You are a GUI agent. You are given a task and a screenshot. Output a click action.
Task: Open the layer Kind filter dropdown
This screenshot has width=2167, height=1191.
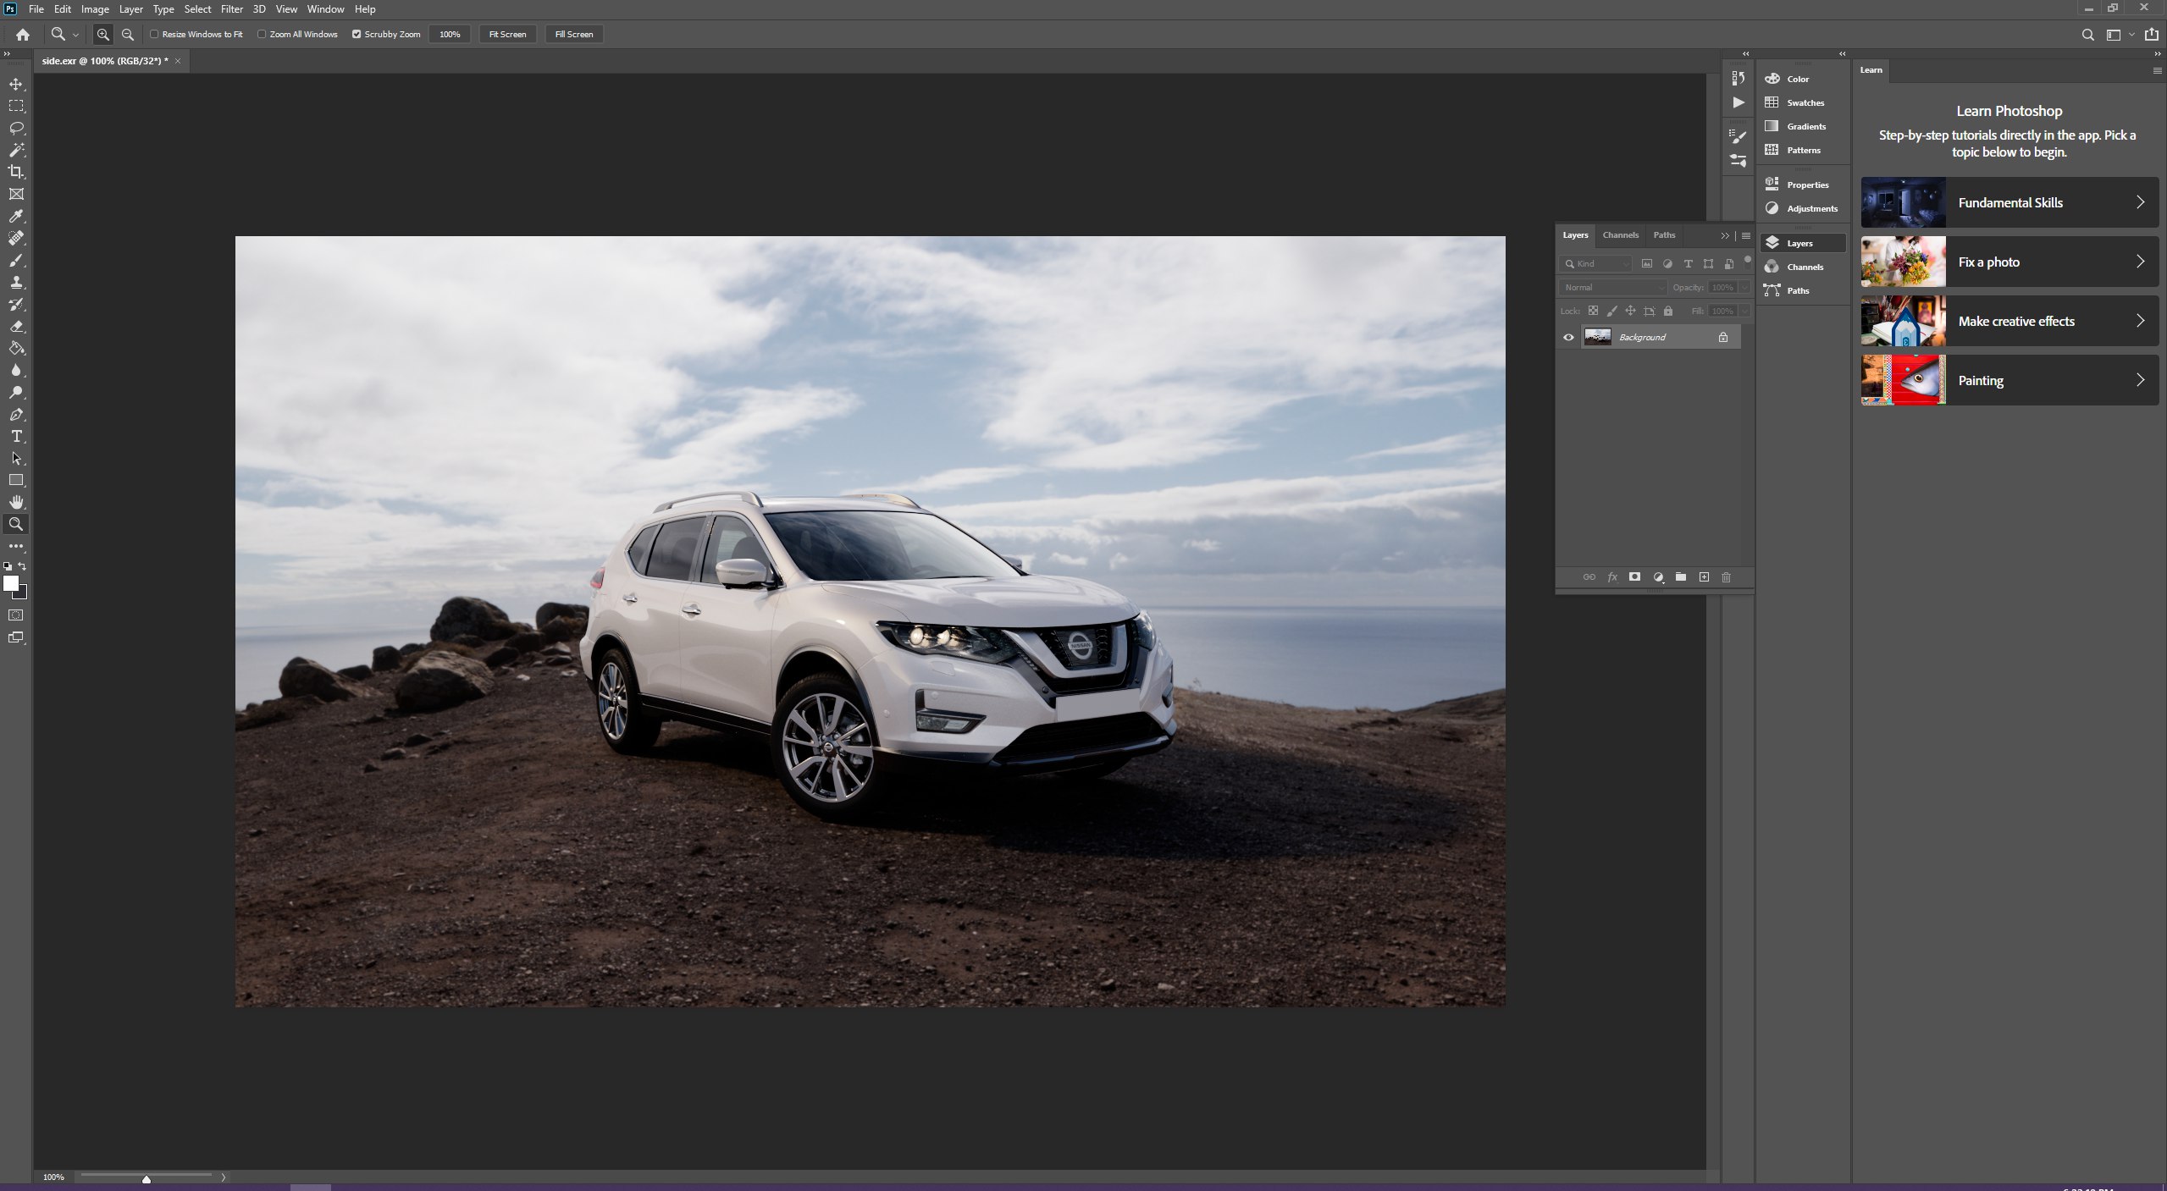(x=1595, y=264)
